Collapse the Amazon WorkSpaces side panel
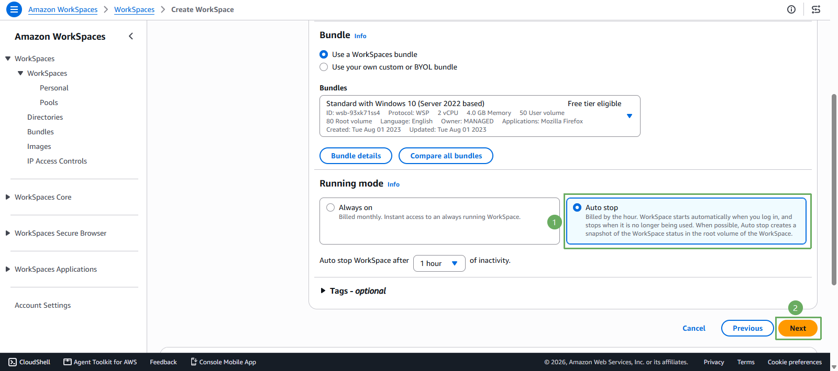Screen dimensions: 838x371 click(x=131, y=36)
